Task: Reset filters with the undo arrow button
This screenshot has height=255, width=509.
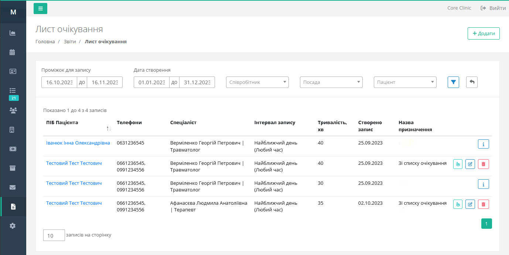Action: coord(472,82)
